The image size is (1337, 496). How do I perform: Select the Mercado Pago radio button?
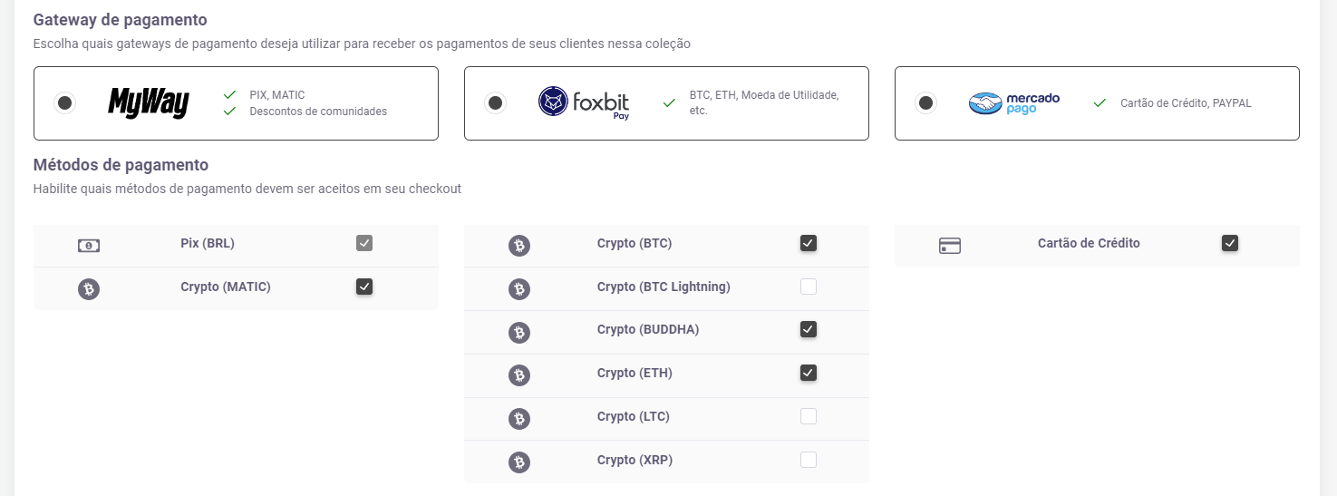pyautogui.click(x=925, y=103)
